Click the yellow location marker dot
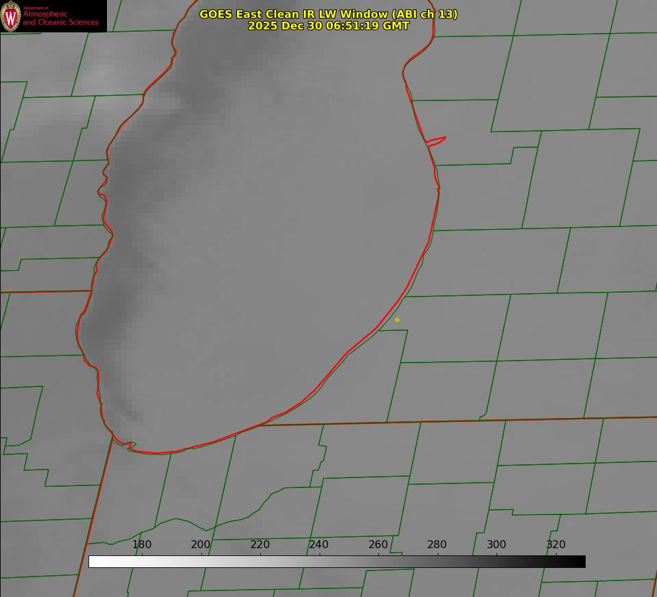This screenshot has height=597, width=657. [397, 320]
